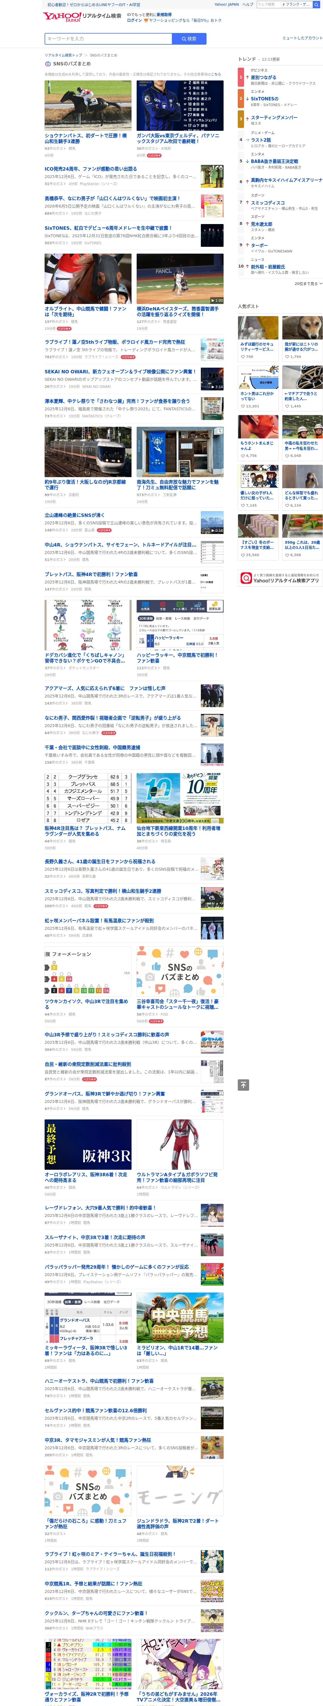Open the なにわ男子 逆転男子 article

pyautogui.click(x=112, y=718)
